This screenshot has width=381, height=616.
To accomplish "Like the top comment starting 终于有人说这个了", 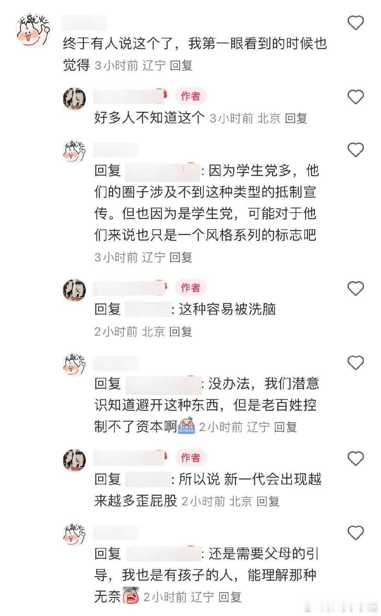I will (356, 23).
